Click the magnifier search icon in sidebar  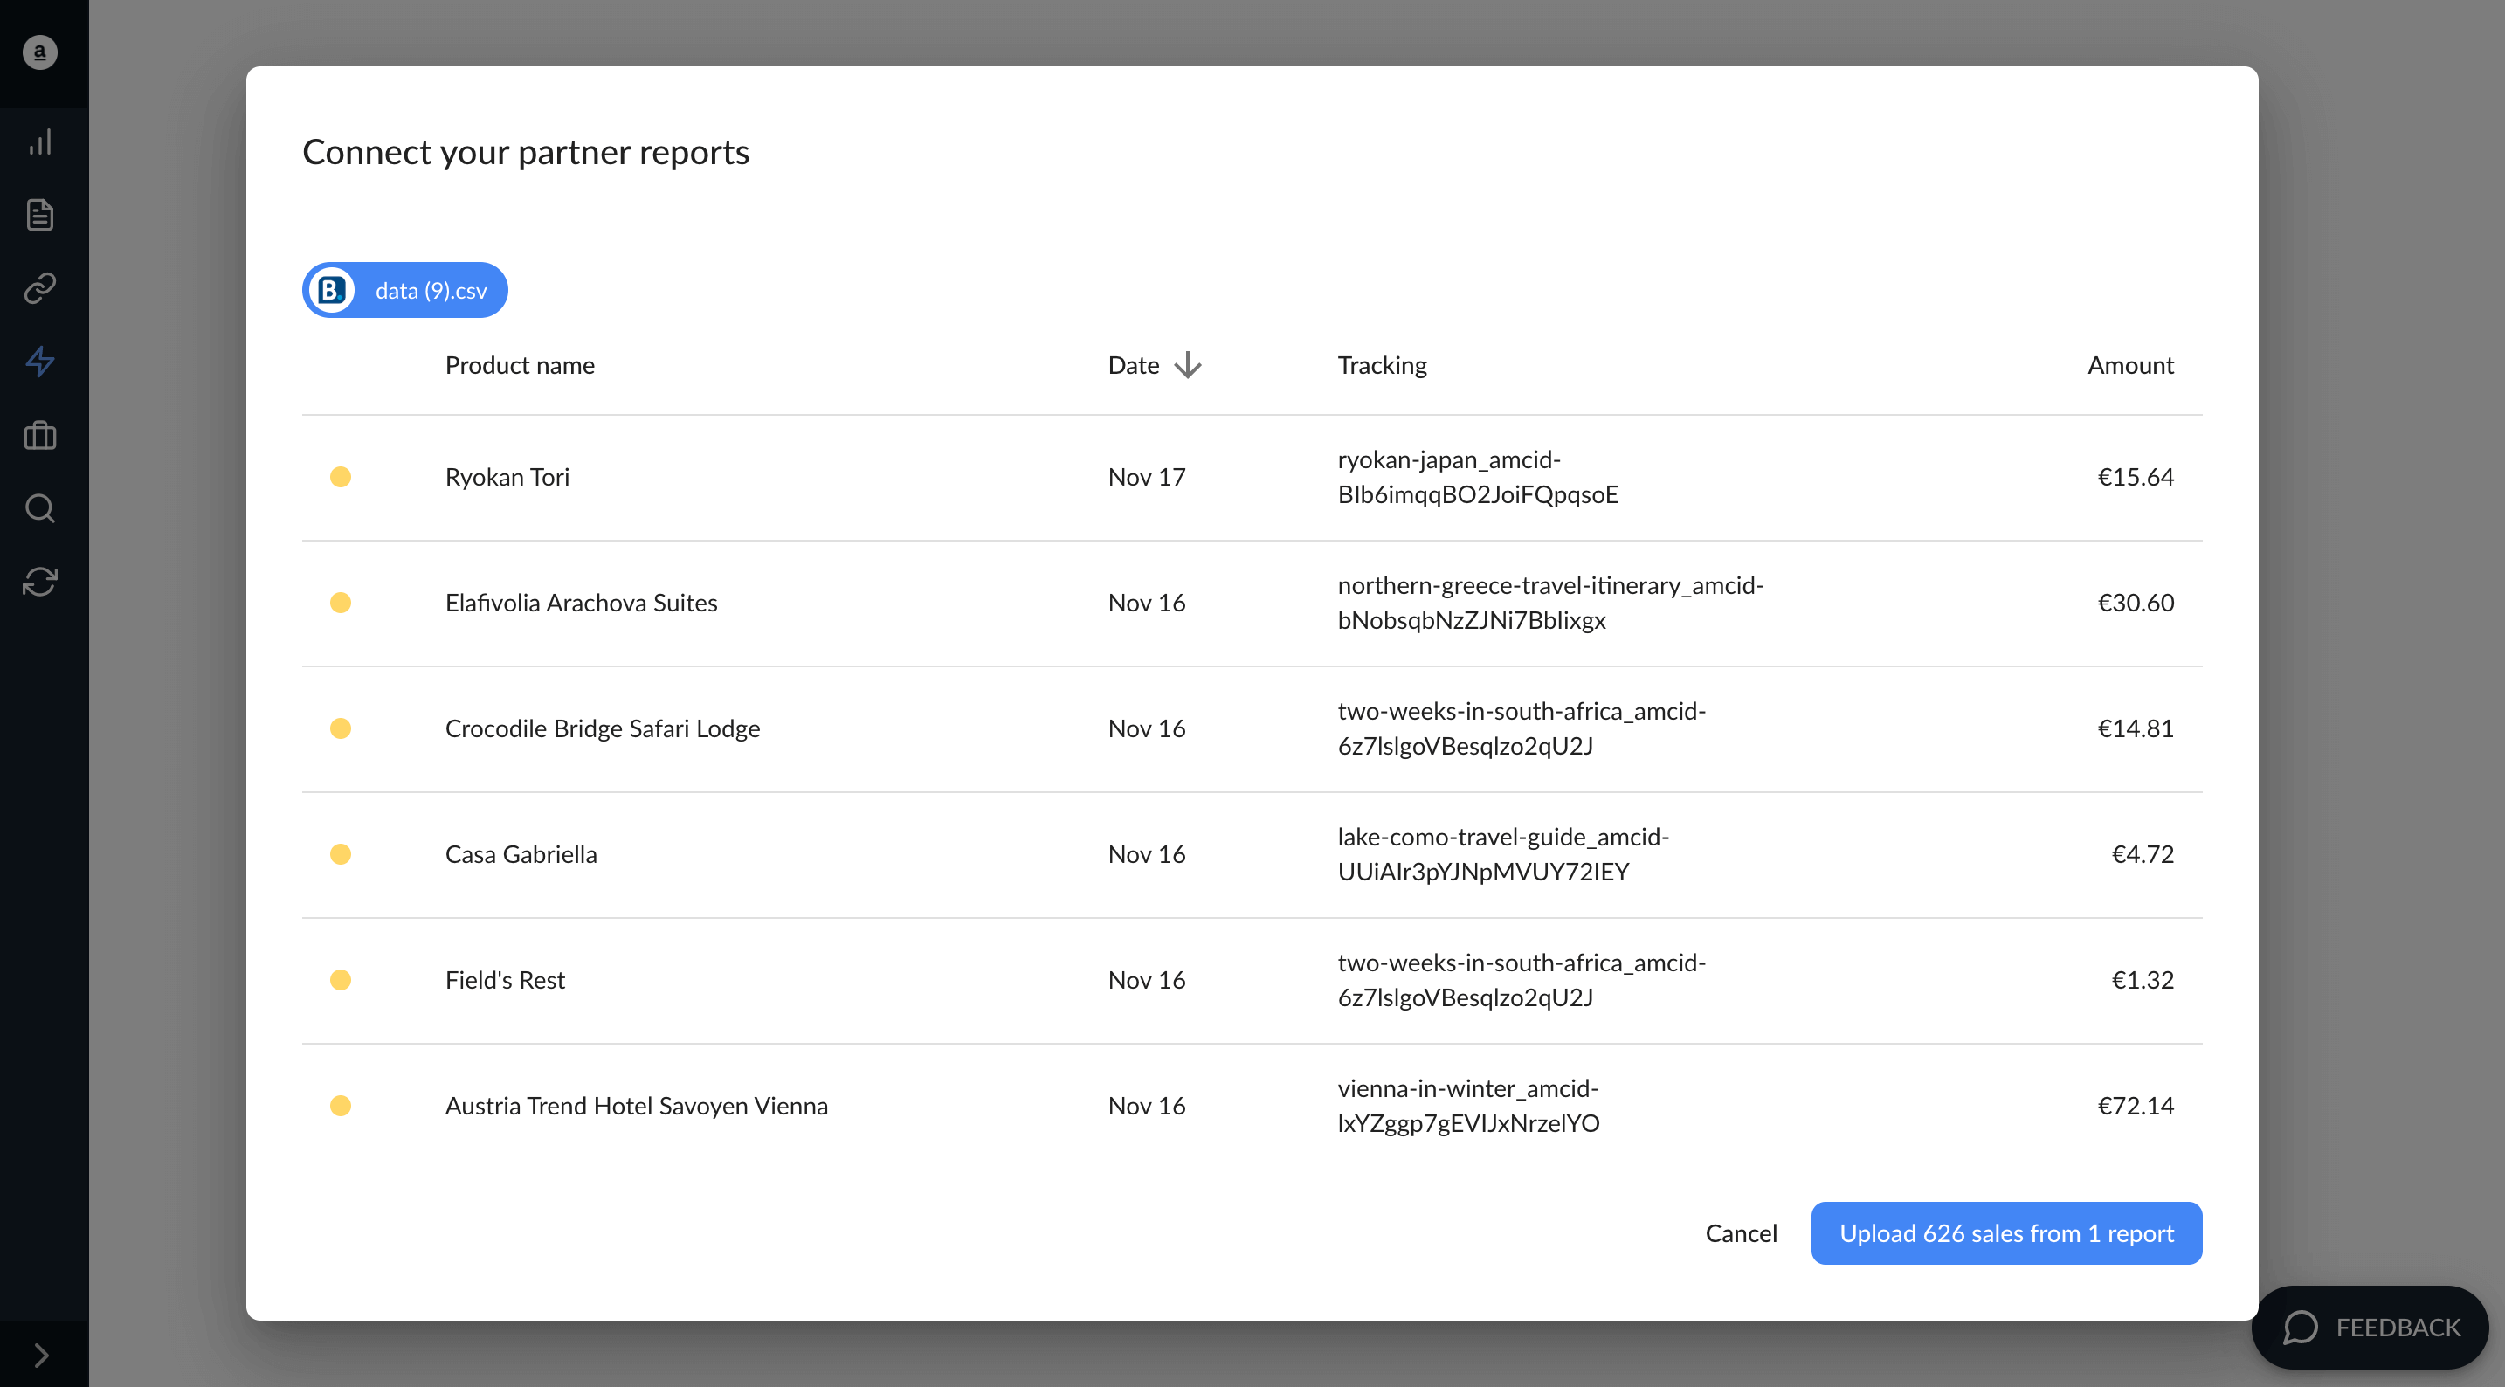pos(40,507)
